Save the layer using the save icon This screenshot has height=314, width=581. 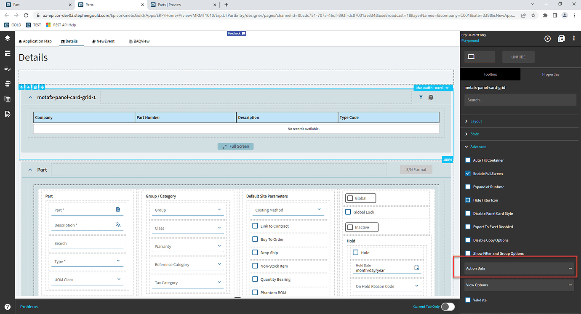(x=561, y=38)
